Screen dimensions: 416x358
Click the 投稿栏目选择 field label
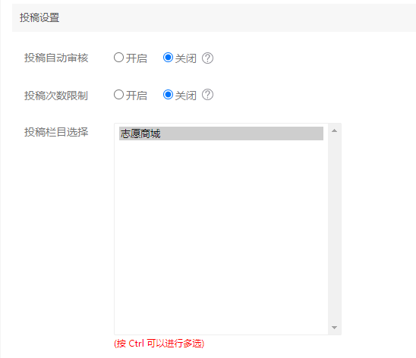pyautogui.click(x=56, y=132)
